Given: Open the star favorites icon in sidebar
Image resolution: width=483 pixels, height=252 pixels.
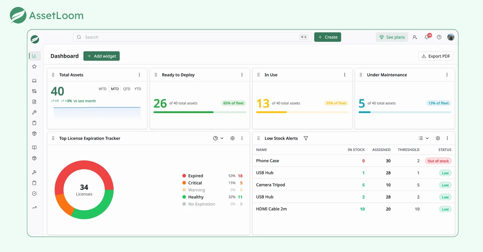Looking at the screenshot, I should pyautogui.click(x=34, y=66).
